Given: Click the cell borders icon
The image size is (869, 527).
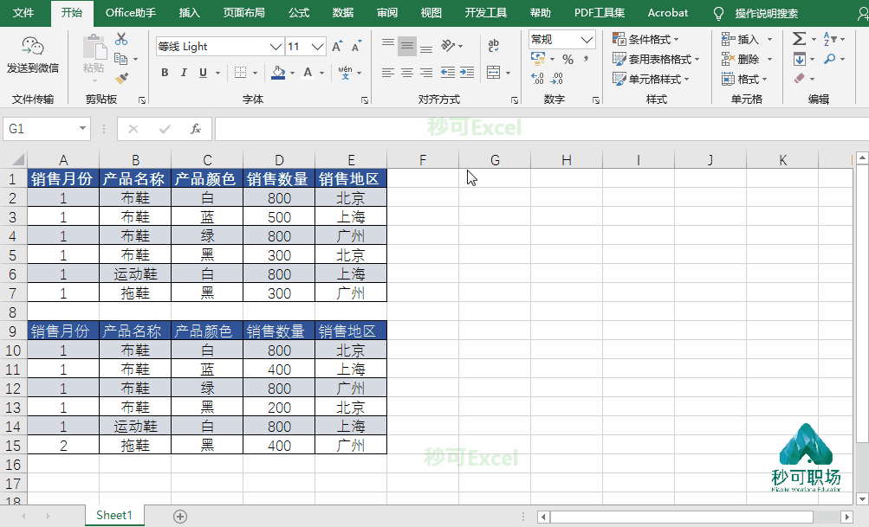Looking at the screenshot, I should (241, 73).
